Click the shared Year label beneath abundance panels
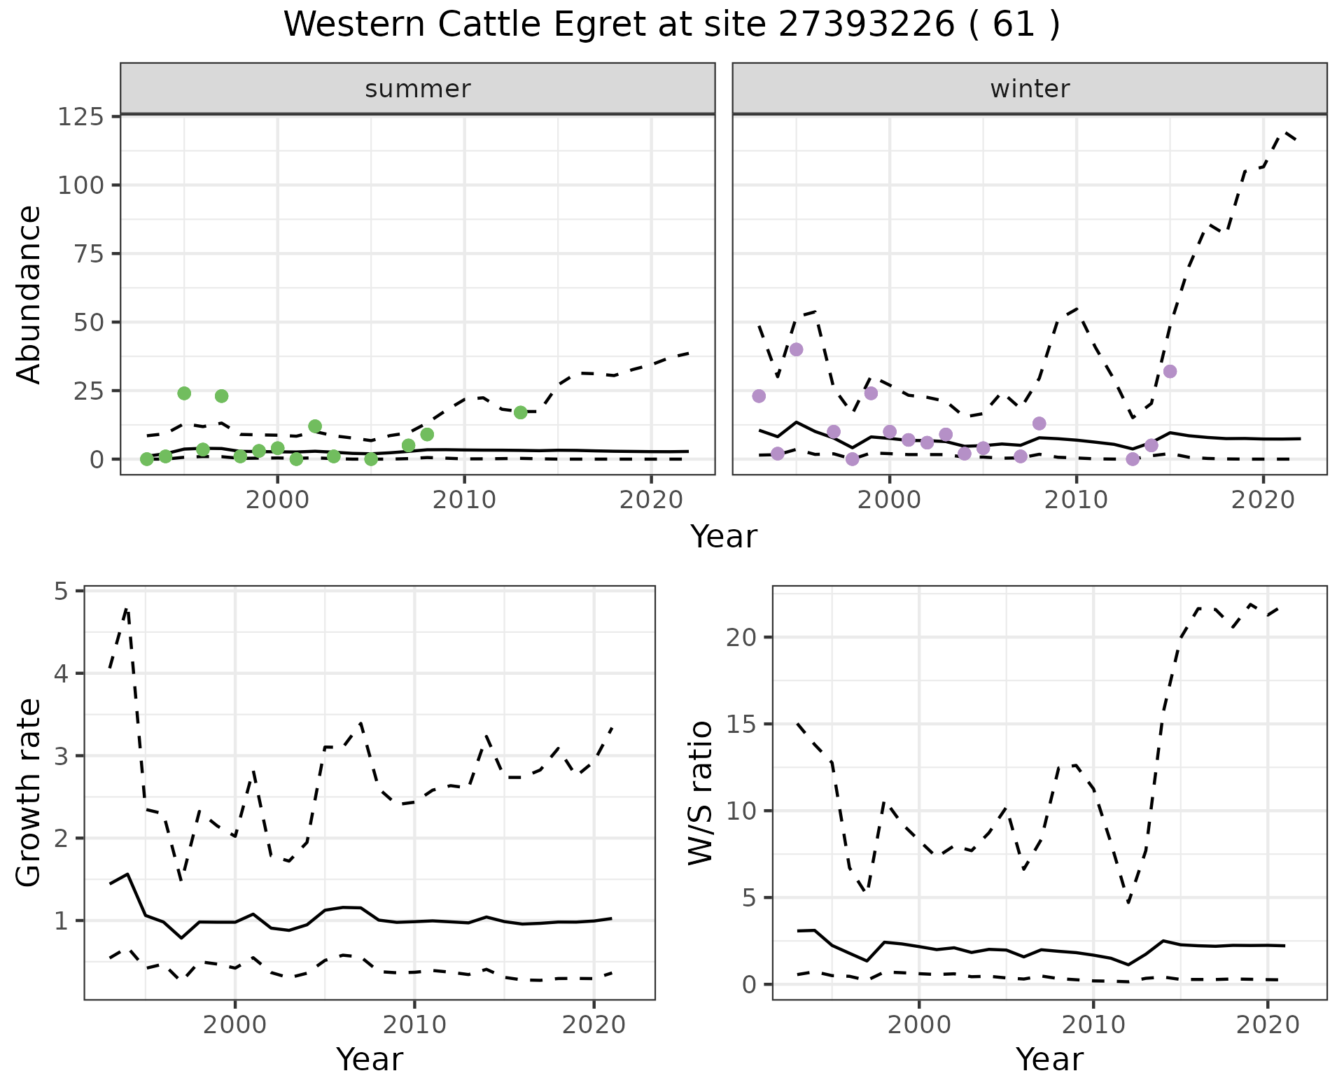This screenshot has width=1344, height=1092. tap(724, 537)
